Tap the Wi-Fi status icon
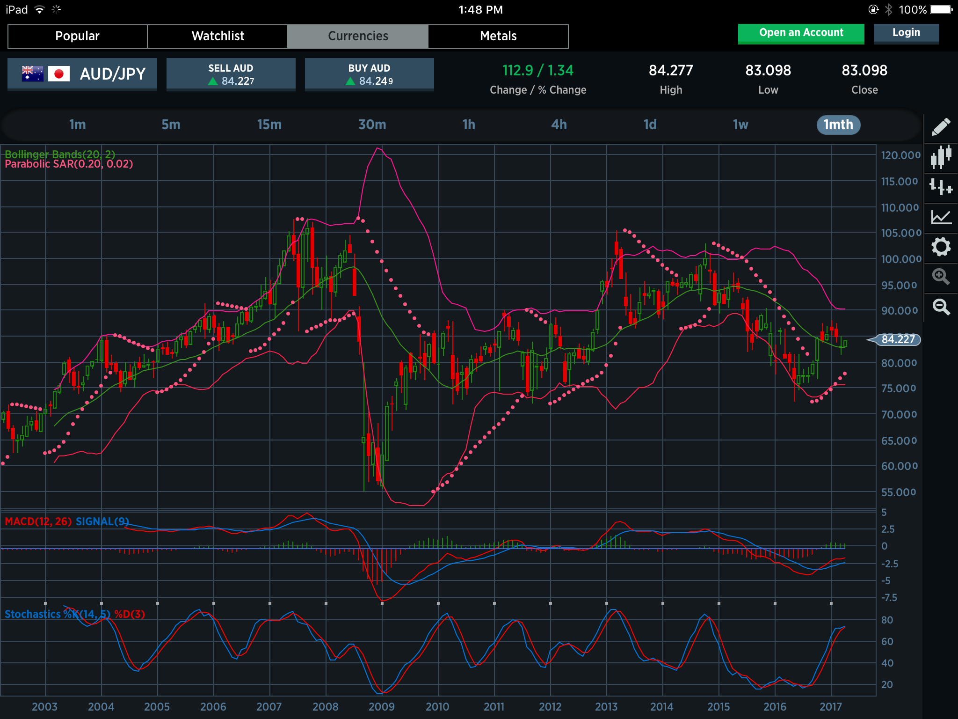This screenshot has height=719, width=958. point(40,9)
